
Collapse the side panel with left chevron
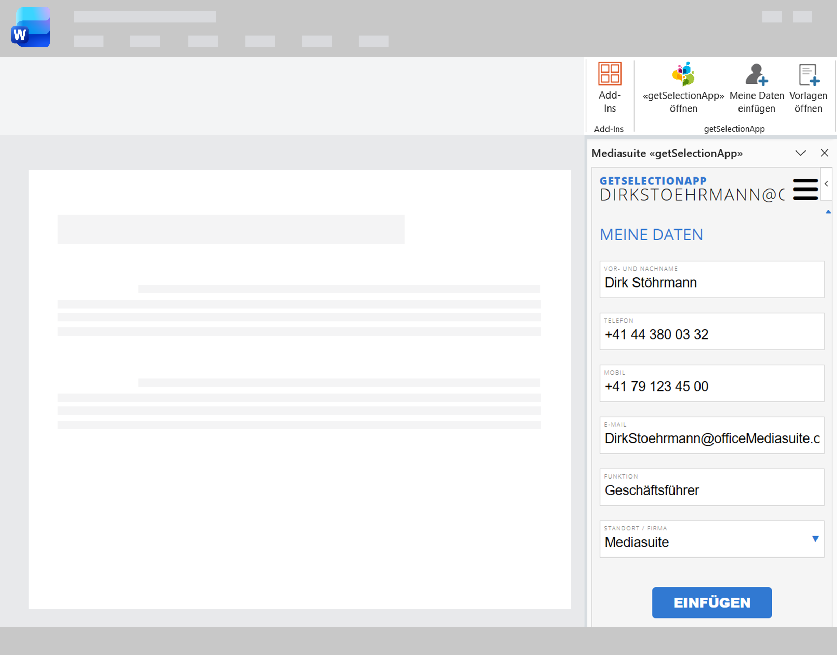(x=826, y=184)
